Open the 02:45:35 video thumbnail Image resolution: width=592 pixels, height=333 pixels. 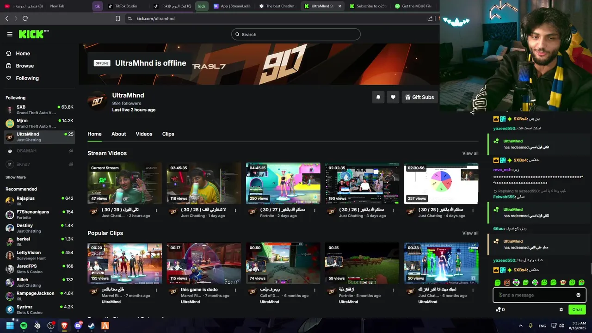[x=204, y=183]
